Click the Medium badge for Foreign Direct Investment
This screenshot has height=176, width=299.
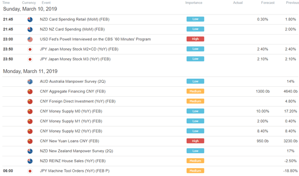coord(195,101)
